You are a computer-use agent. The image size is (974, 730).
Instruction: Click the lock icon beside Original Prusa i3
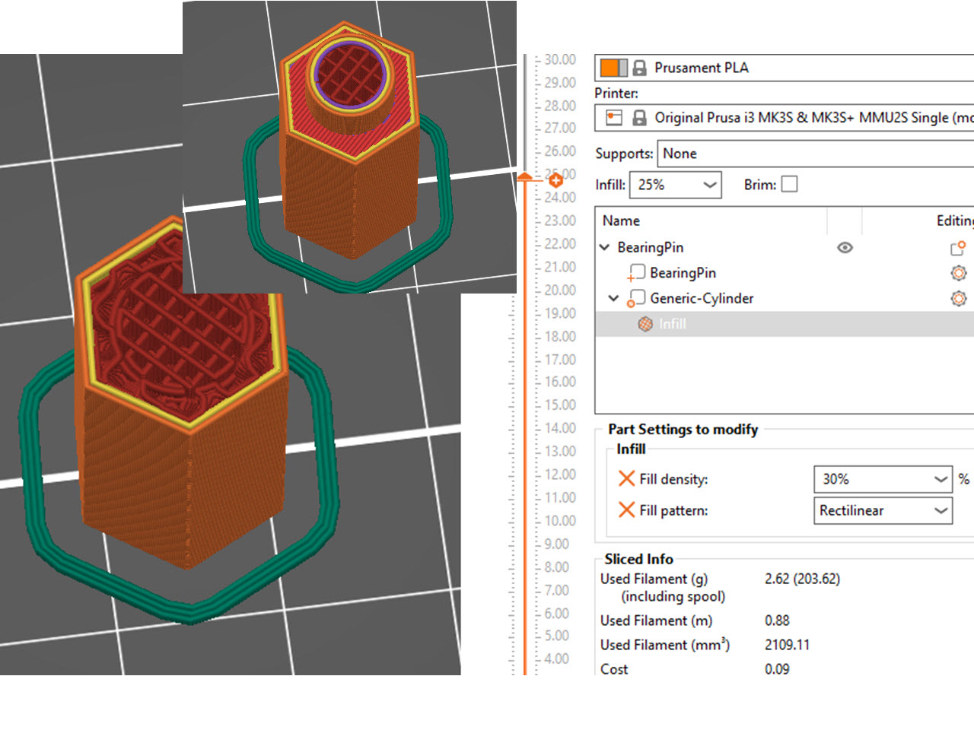point(640,117)
